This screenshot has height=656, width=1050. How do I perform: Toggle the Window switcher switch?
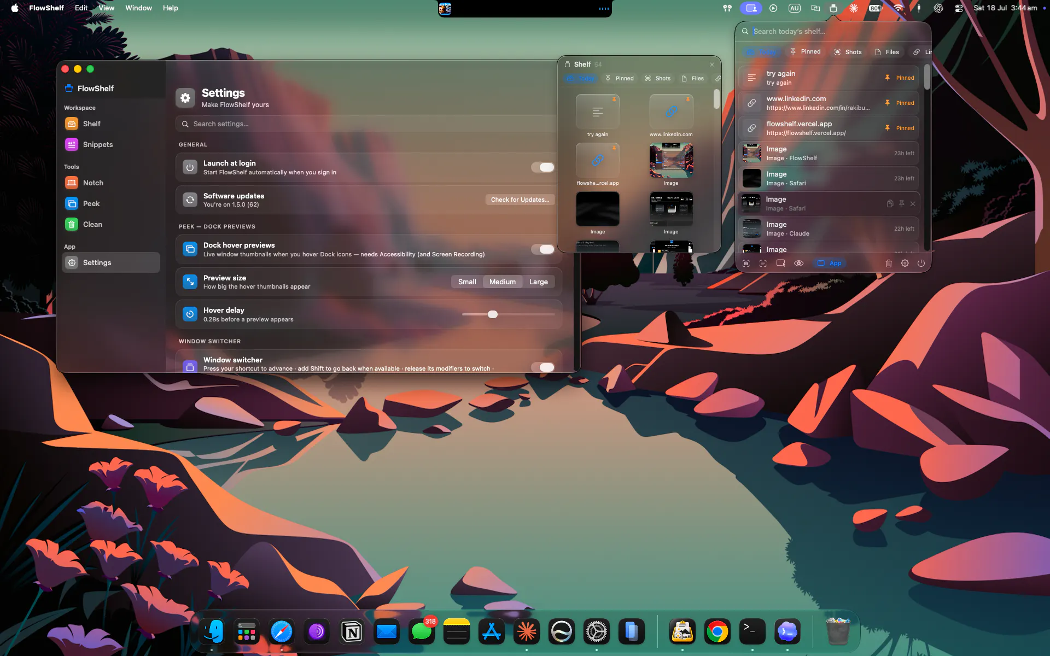tap(542, 367)
